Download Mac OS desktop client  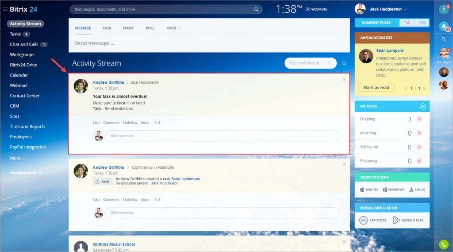[369, 190]
